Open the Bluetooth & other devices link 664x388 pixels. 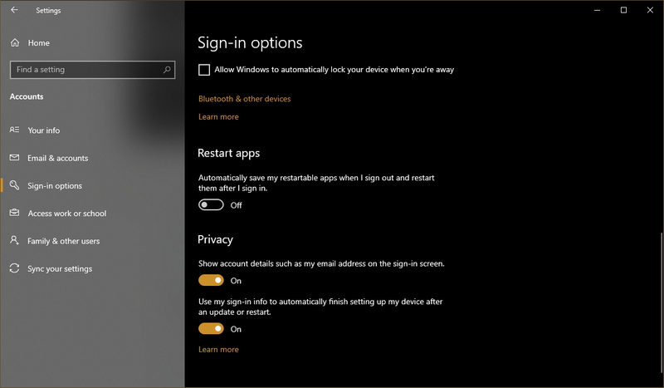click(x=244, y=99)
